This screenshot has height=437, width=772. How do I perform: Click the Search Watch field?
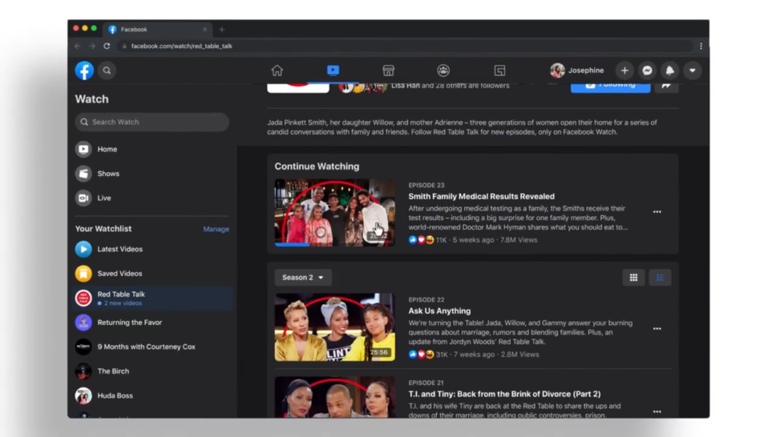coord(152,122)
